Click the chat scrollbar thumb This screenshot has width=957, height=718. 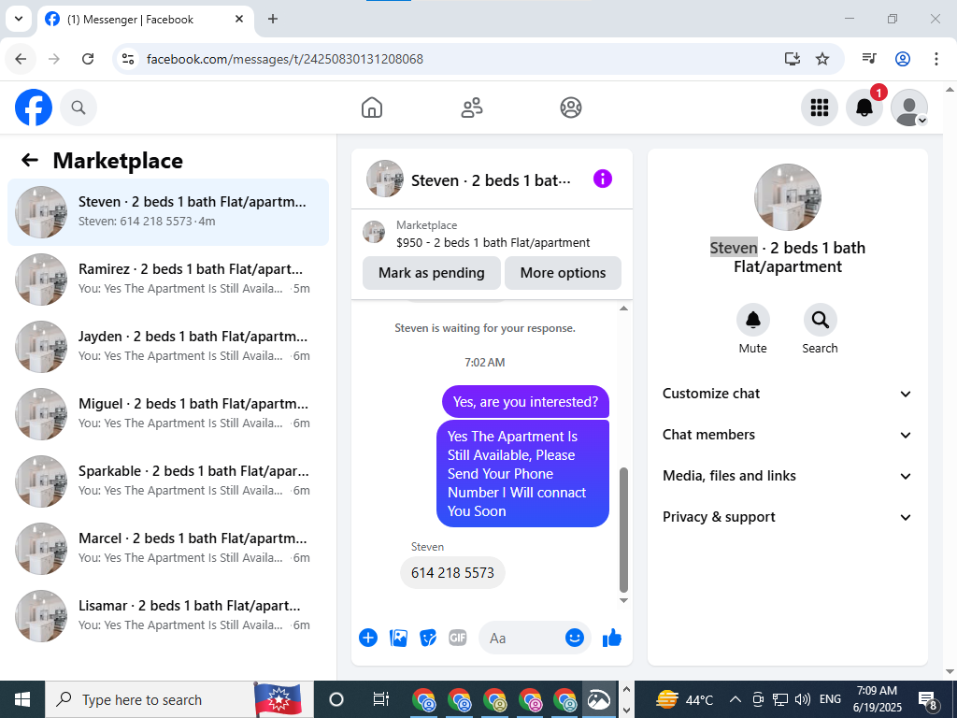623,530
